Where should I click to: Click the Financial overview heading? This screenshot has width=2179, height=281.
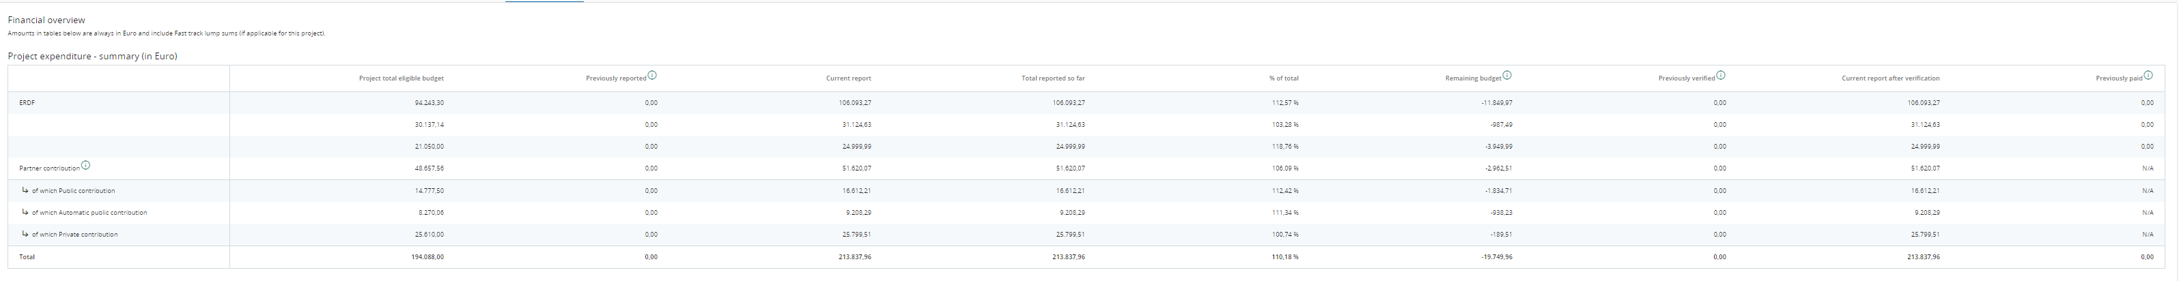pos(46,19)
